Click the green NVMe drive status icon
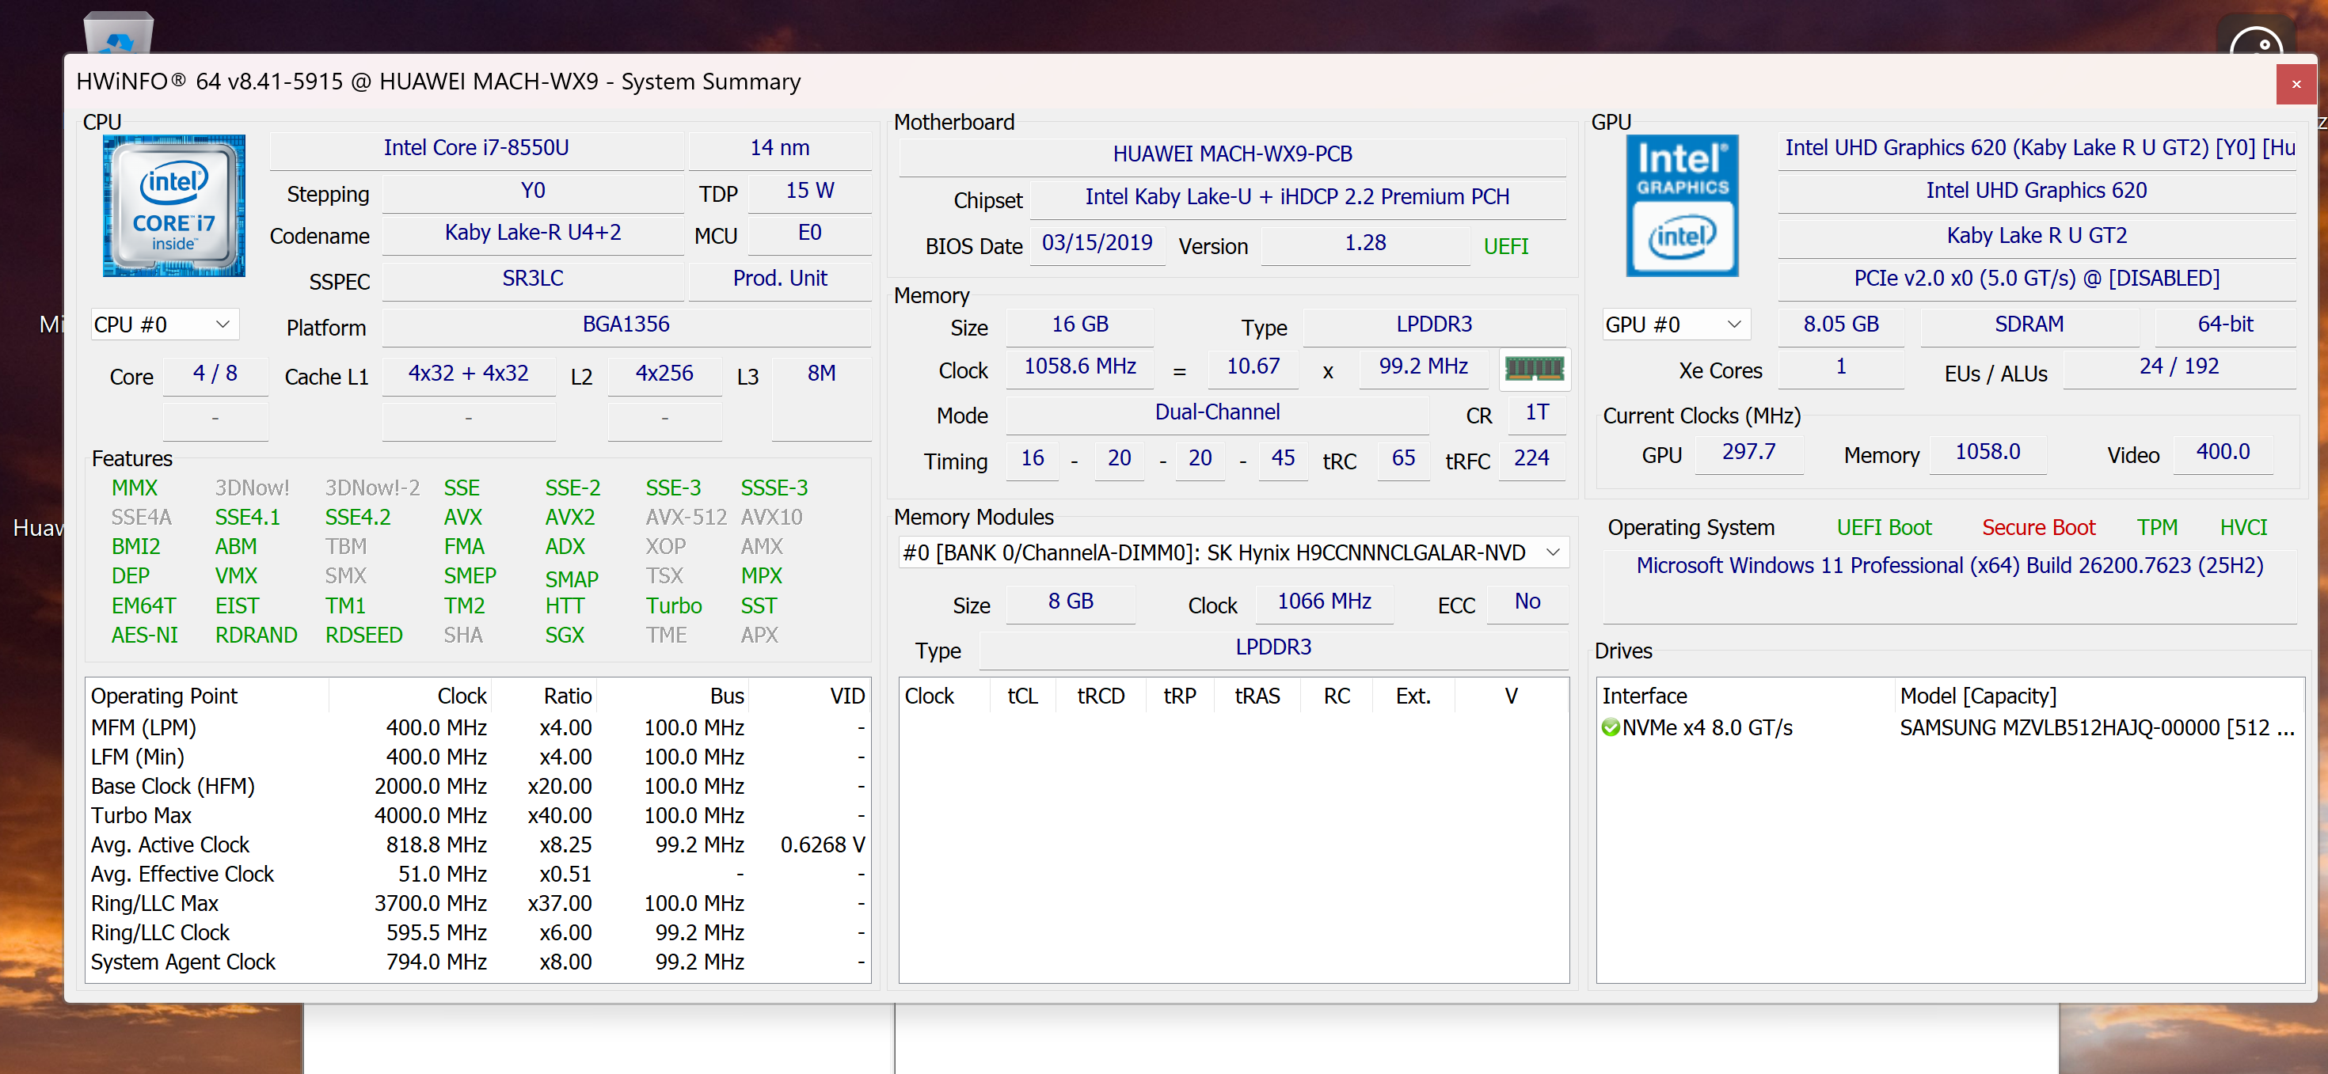This screenshot has height=1074, width=2328. tap(1610, 727)
